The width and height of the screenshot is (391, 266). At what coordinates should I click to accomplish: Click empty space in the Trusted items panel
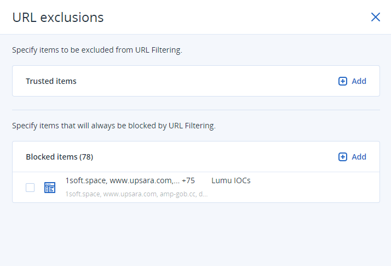[x=208, y=81]
